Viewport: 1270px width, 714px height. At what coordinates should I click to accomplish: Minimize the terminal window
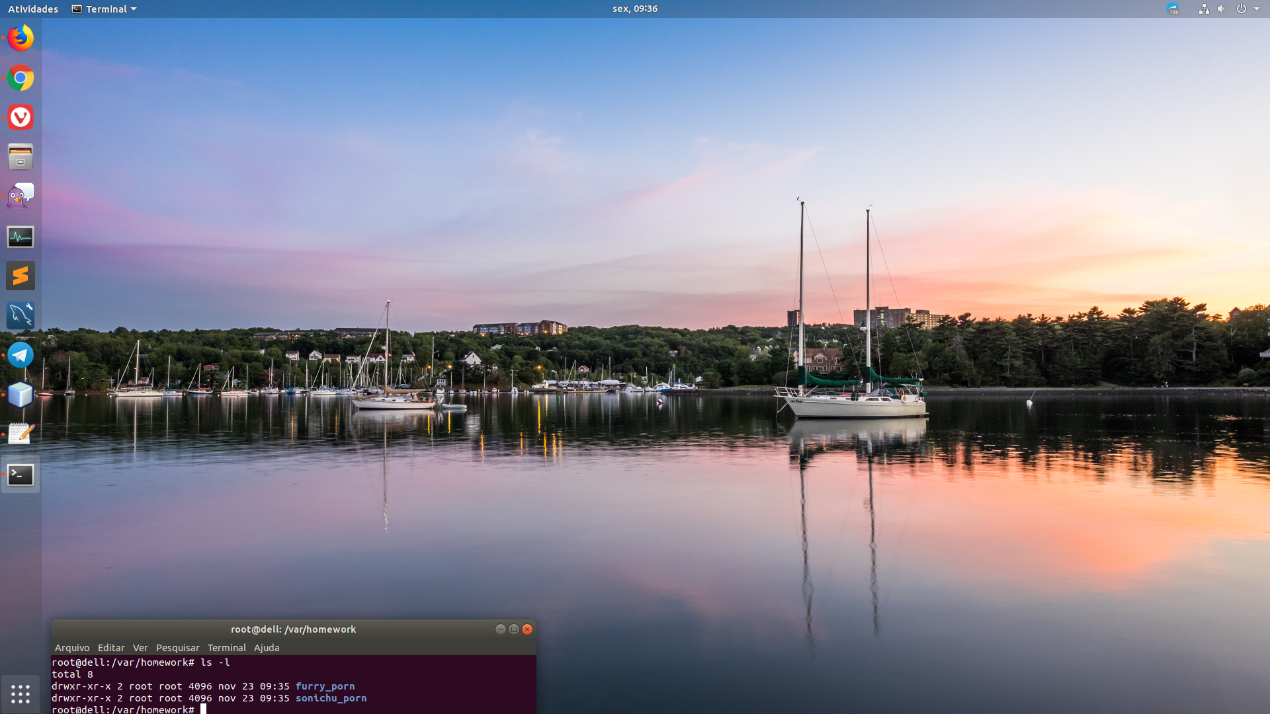pos(501,629)
